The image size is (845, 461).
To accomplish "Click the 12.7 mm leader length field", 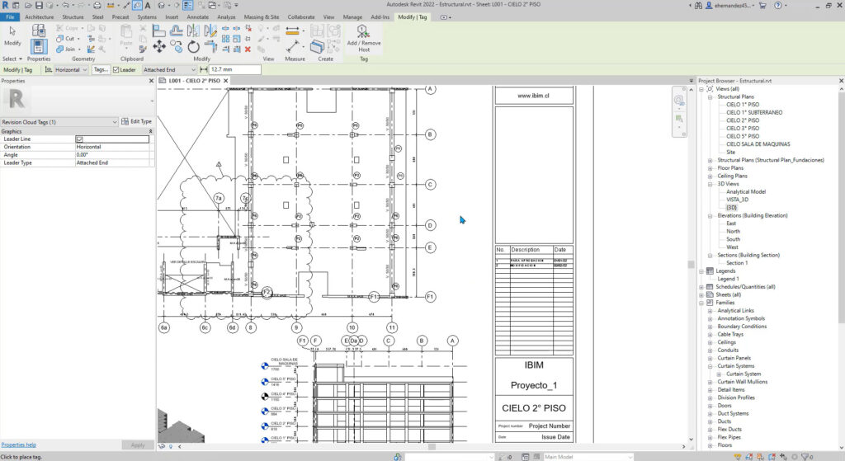I will click(234, 70).
